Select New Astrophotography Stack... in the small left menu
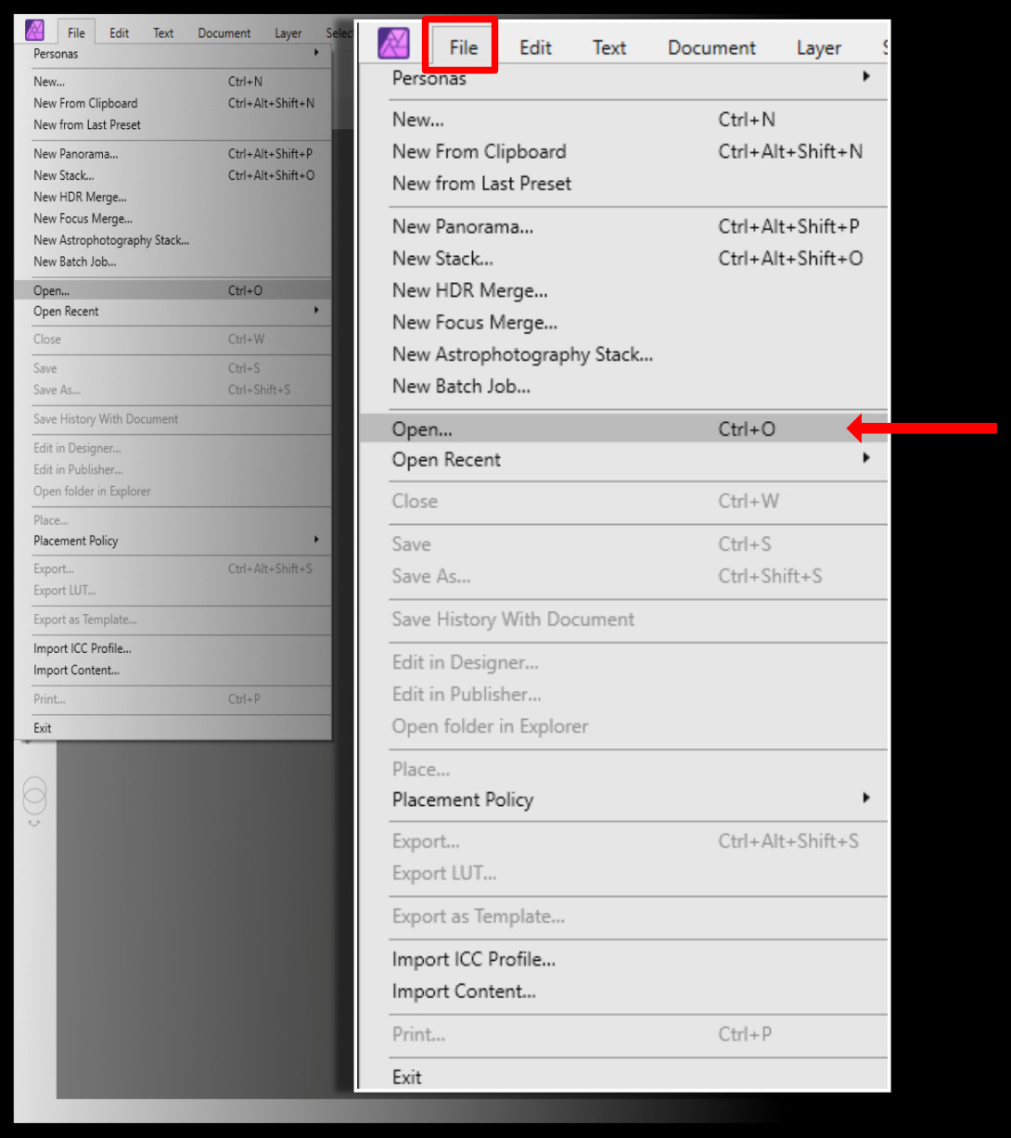Image resolution: width=1011 pixels, height=1138 pixels. tap(173, 240)
